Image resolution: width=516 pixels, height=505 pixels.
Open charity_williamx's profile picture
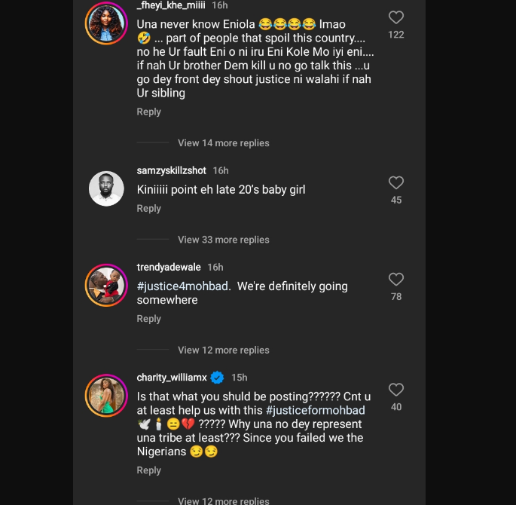(x=106, y=396)
